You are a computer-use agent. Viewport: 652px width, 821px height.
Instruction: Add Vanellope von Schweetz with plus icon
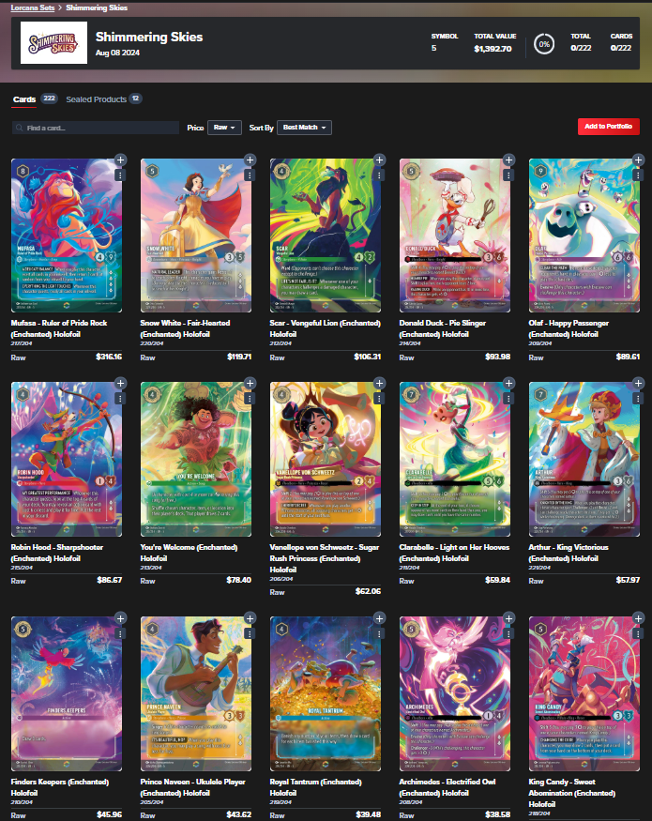379,383
